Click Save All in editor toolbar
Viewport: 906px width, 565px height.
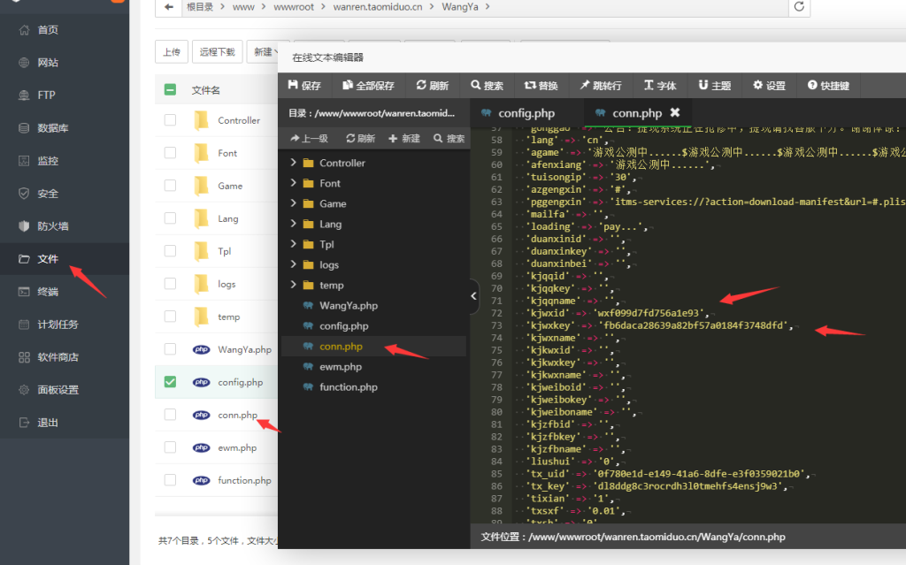click(369, 86)
